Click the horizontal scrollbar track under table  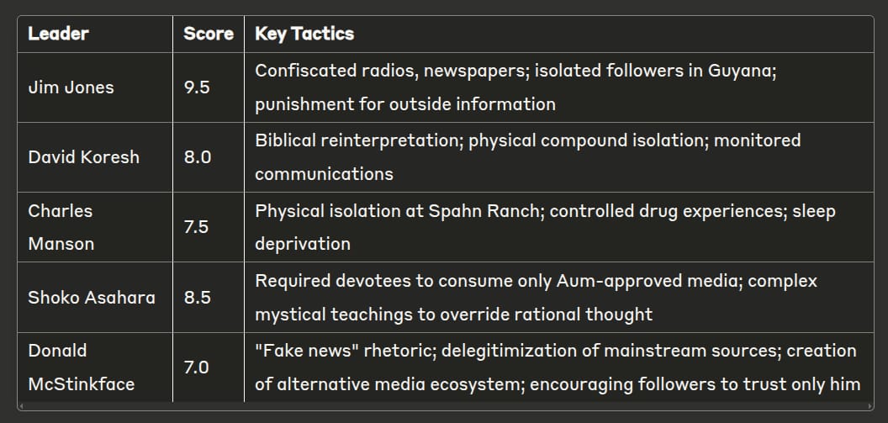pyautogui.click(x=445, y=406)
